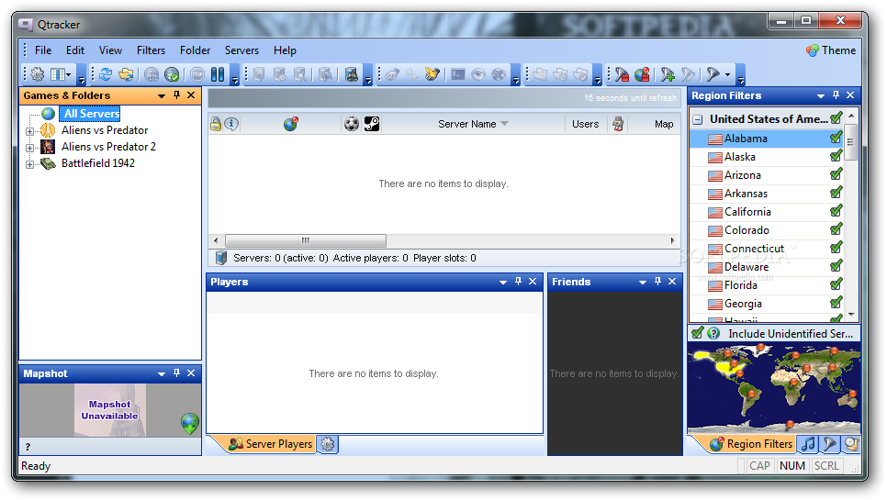Toggle the Colorado region checkmark
Screen dimensions: 887x500
click(x=836, y=229)
